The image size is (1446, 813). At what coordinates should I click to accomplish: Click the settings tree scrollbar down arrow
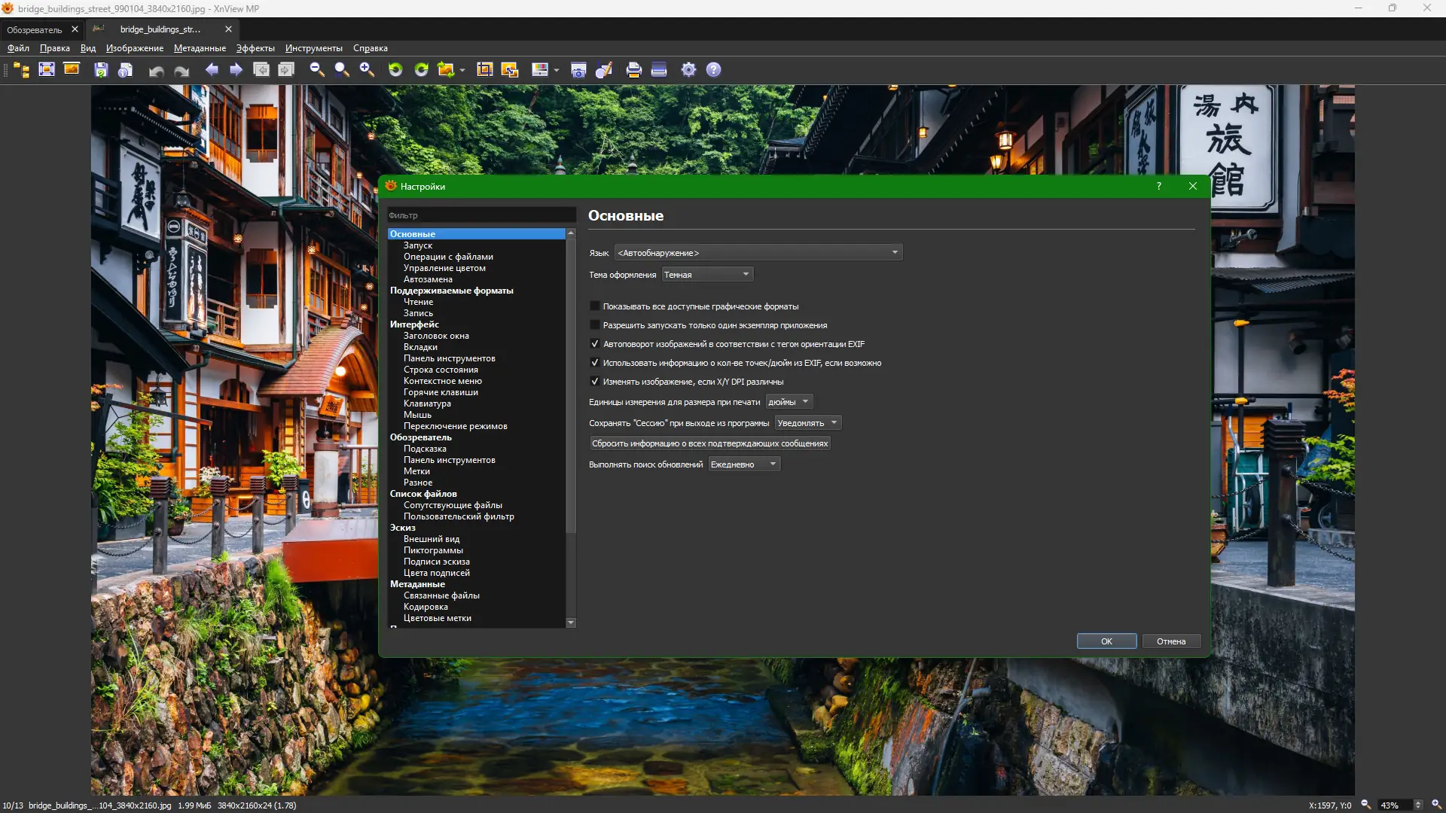coord(571,623)
